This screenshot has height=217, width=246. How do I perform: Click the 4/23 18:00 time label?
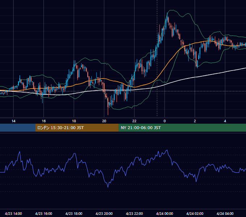(x=74, y=213)
